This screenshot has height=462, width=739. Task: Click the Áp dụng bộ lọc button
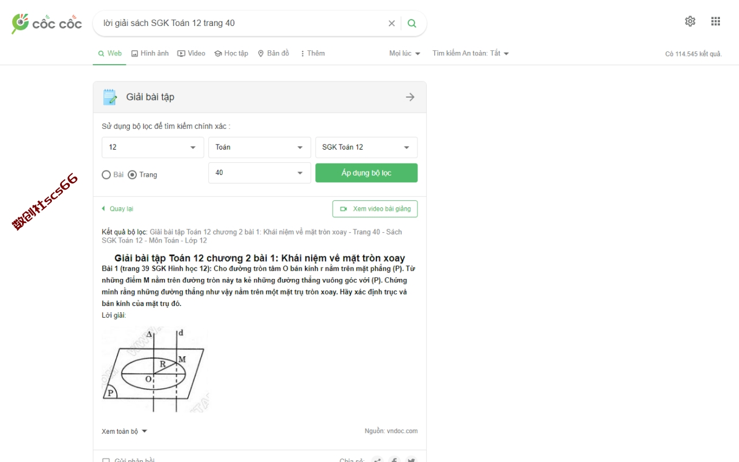point(366,173)
